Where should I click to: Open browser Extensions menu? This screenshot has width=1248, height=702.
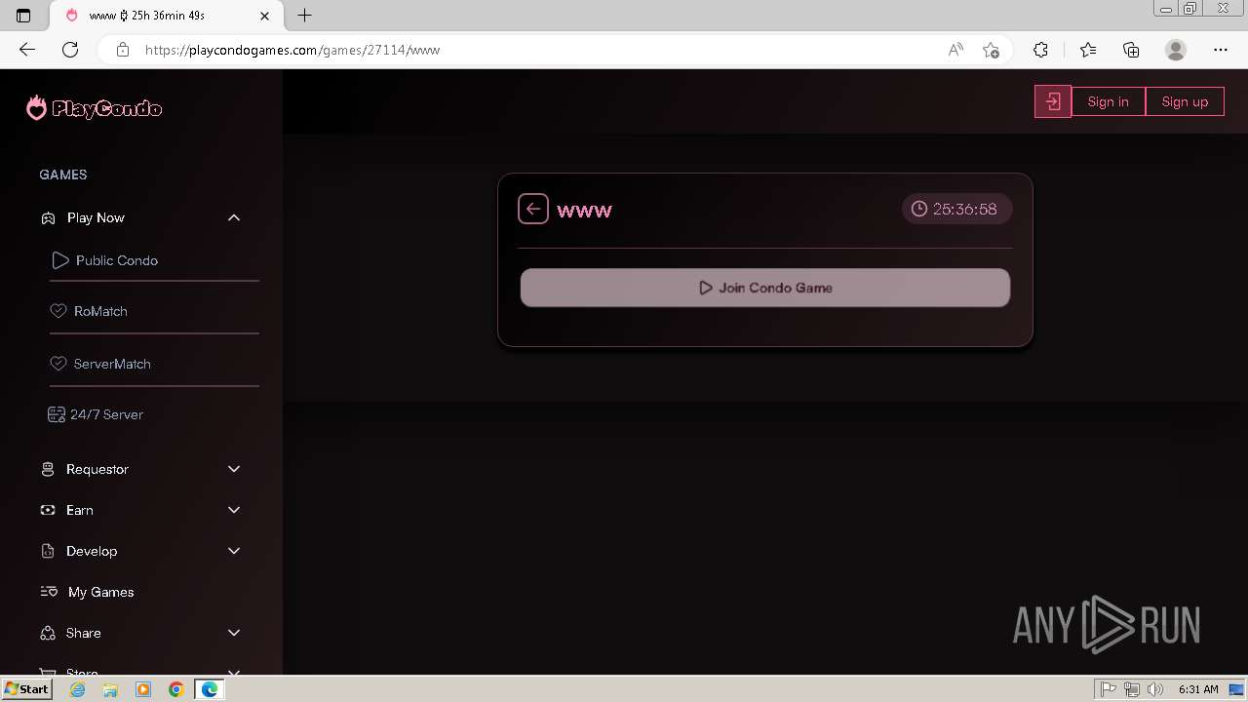point(1040,50)
